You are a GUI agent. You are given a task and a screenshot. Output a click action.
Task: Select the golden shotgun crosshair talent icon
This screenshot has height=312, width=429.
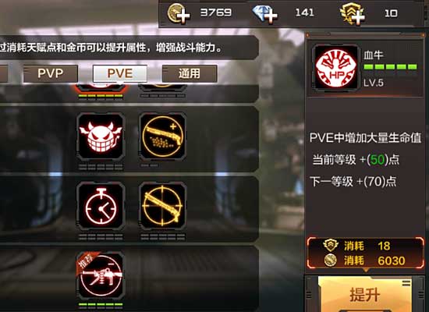162,207
